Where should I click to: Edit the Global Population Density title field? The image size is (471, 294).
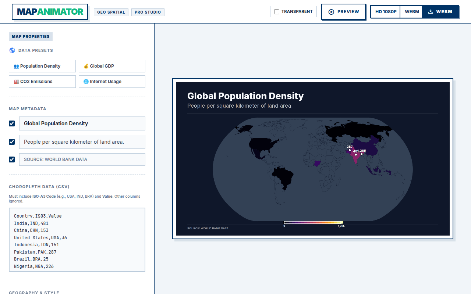click(82, 123)
